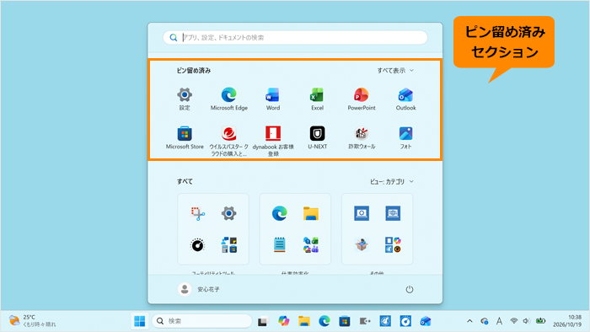
Task: Open the clock showing 10:38
Action: click(x=567, y=321)
